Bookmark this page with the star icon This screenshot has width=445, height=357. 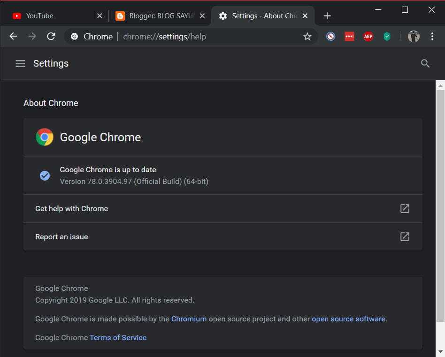307,37
